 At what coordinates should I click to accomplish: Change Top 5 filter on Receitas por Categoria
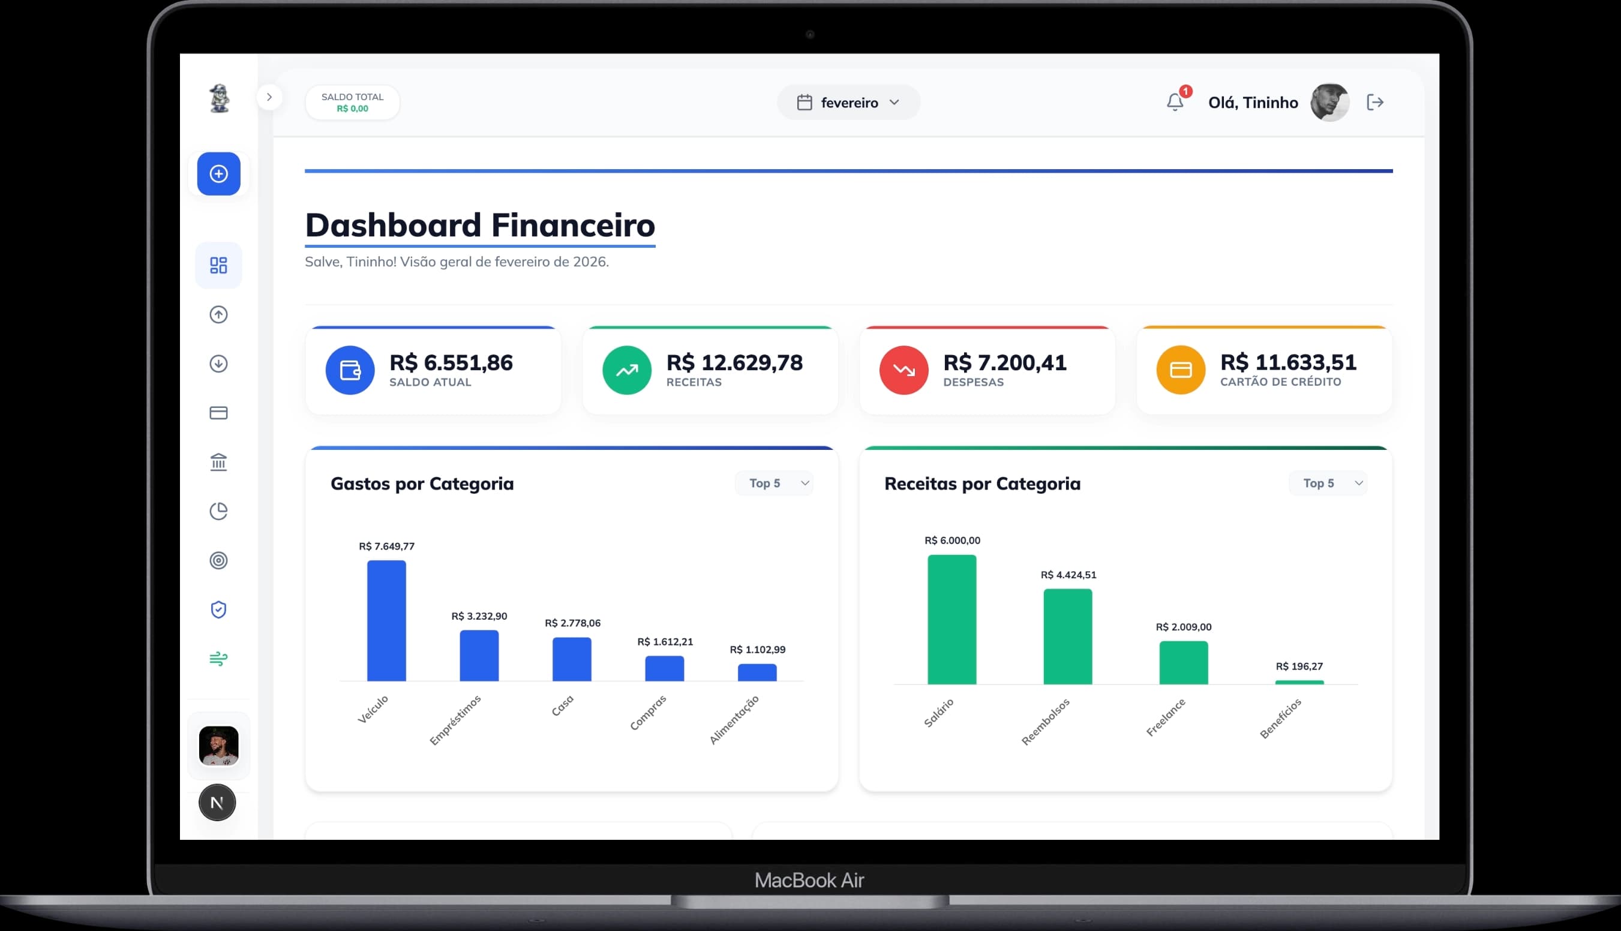pyautogui.click(x=1328, y=483)
